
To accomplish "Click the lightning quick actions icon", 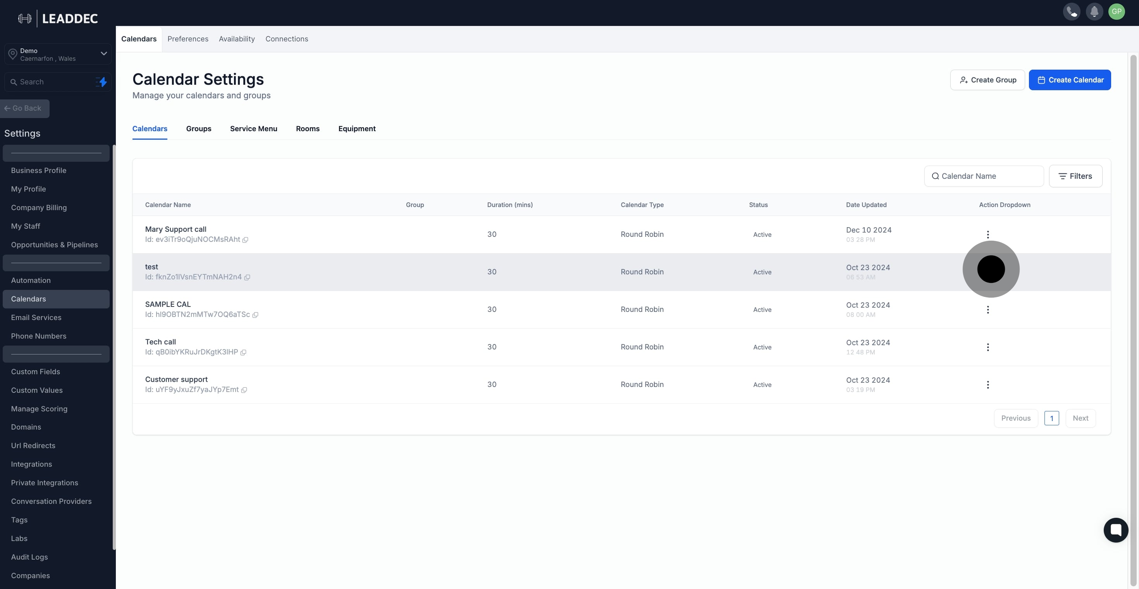I will [x=102, y=82].
